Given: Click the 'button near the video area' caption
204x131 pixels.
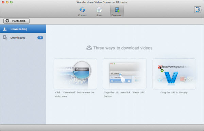Looking at the screenshot, I should tap(75, 94).
